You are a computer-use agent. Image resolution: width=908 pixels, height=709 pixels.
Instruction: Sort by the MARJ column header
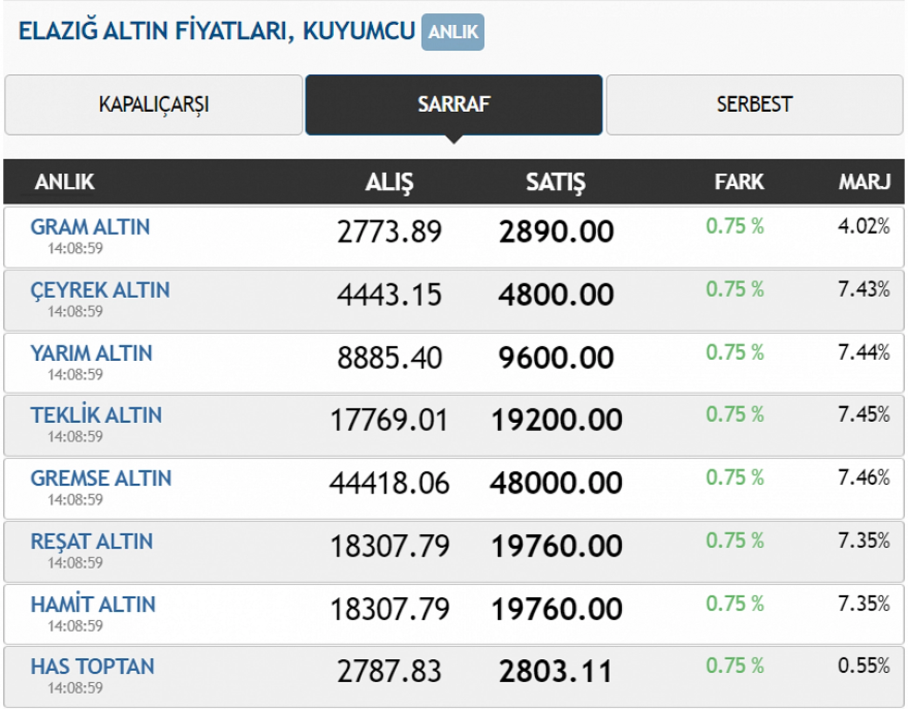(864, 182)
